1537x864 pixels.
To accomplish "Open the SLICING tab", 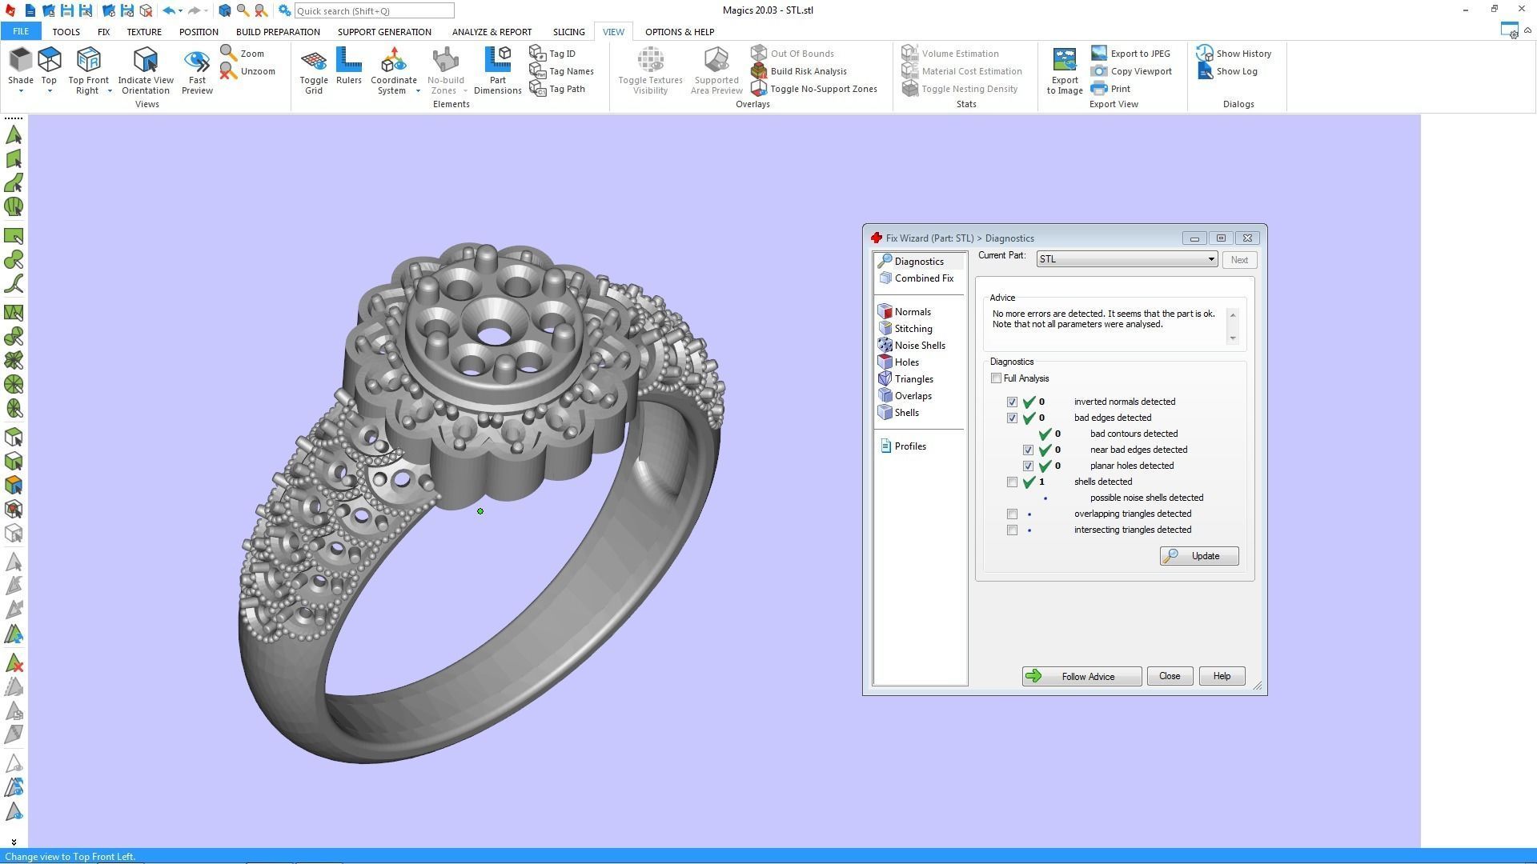I will tap(568, 32).
